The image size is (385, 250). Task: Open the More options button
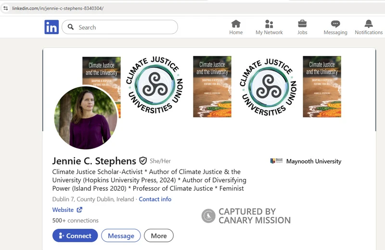point(159,236)
